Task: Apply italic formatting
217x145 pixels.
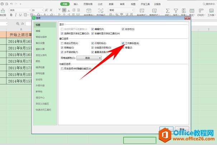Action: [x=16, y=15]
